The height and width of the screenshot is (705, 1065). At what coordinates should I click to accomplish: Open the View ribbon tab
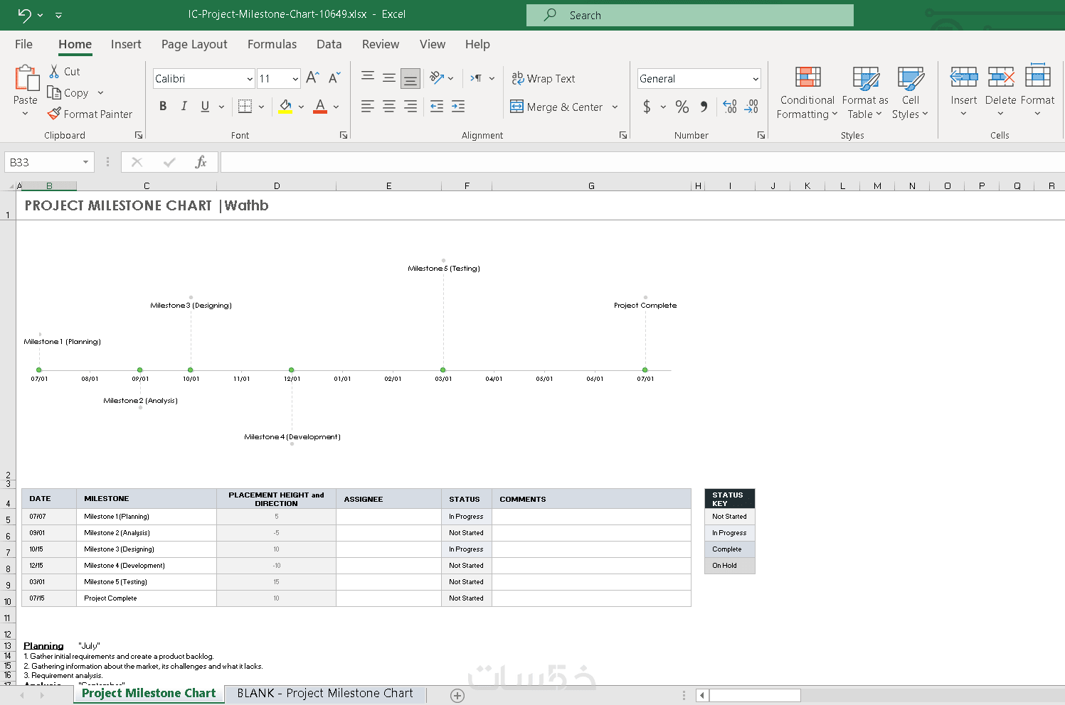pyautogui.click(x=433, y=44)
